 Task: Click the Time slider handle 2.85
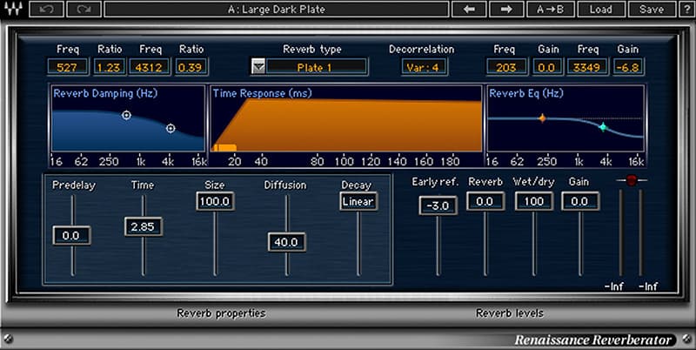[x=143, y=226]
